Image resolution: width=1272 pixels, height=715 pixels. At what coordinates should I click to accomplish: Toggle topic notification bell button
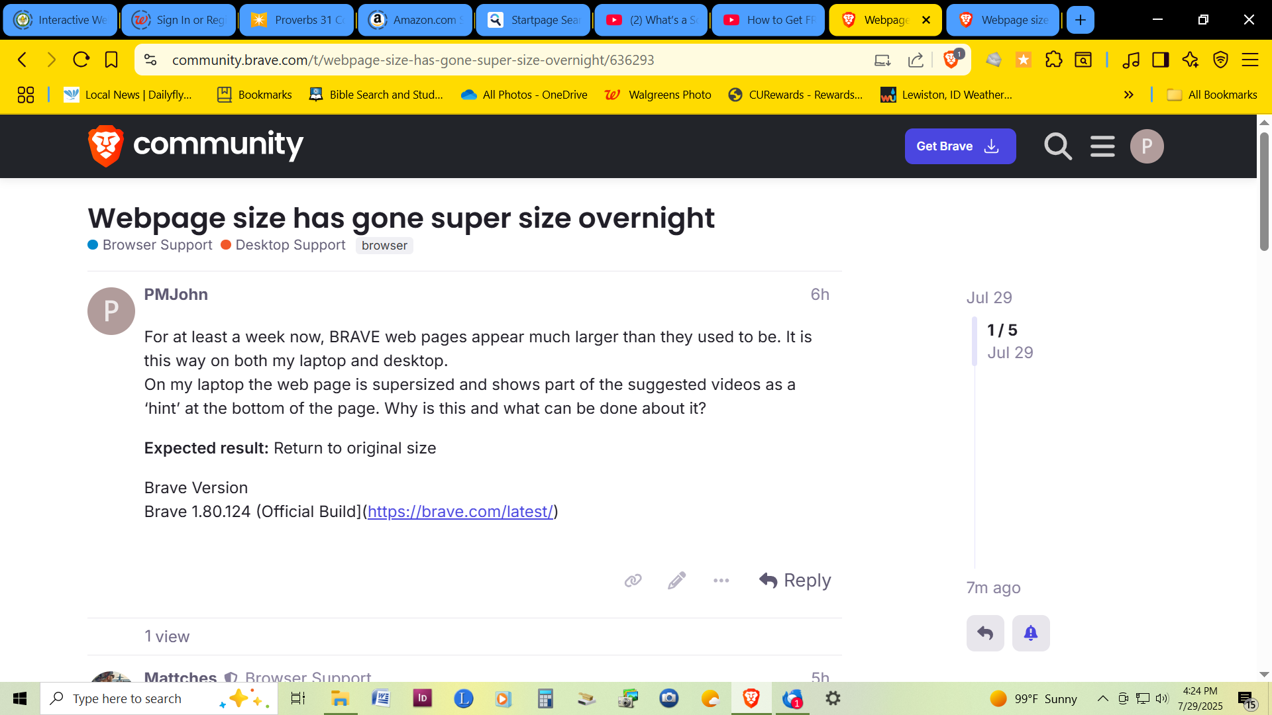click(1030, 634)
